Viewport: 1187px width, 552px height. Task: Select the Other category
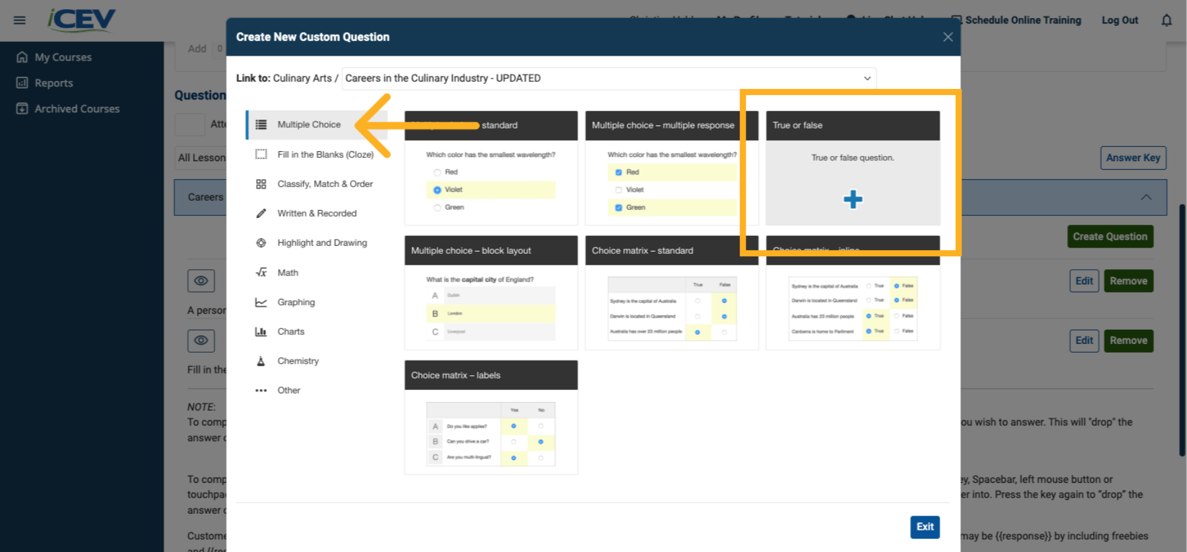(317, 390)
